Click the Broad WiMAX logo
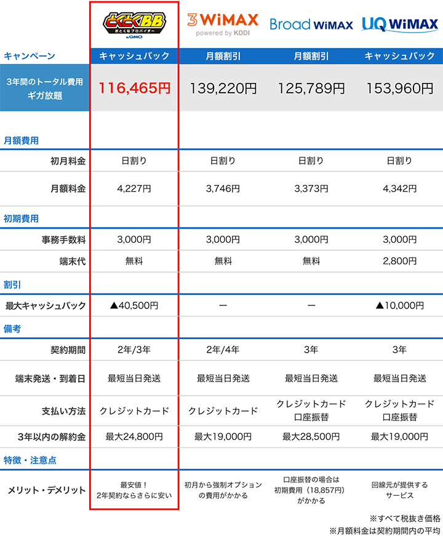This screenshot has width=443, height=537. point(311,25)
